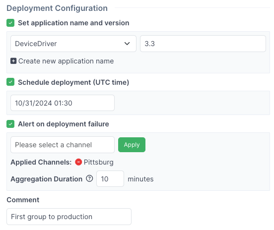Toggle the Schedule deployment checkbox
This screenshot has width=274, height=230.
pos(10,82)
